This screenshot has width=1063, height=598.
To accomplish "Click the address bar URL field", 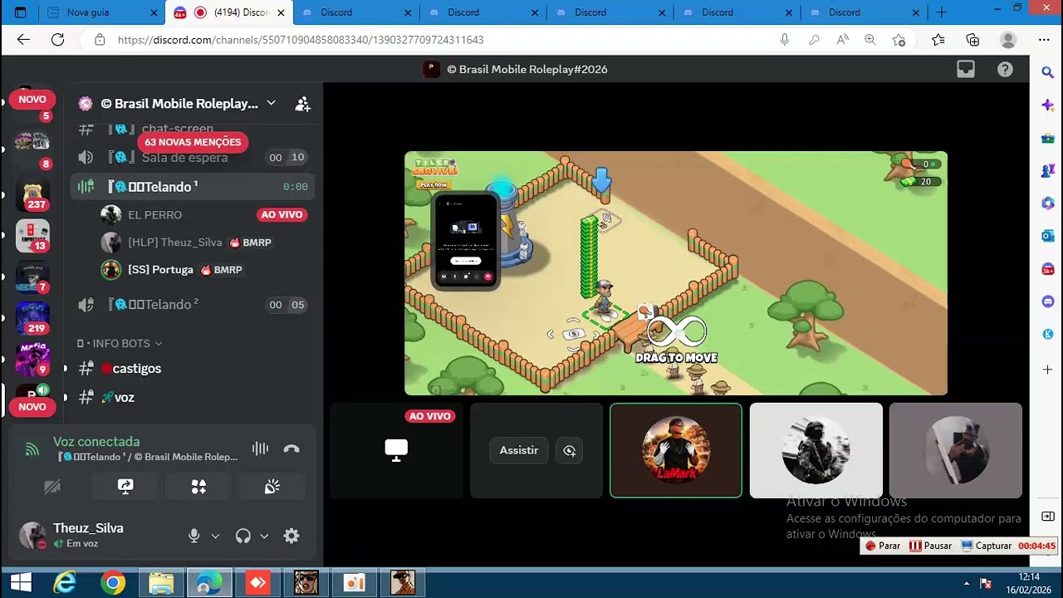I will coord(440,40).
